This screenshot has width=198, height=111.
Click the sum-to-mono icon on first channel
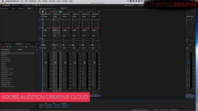point(51,45)
